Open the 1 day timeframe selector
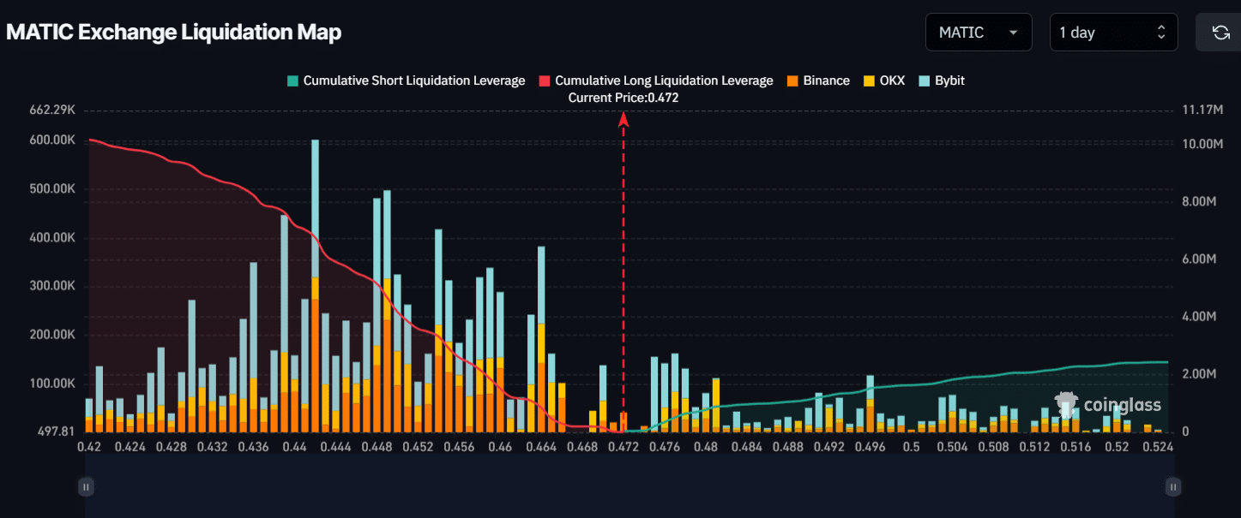 (1114, 33)
